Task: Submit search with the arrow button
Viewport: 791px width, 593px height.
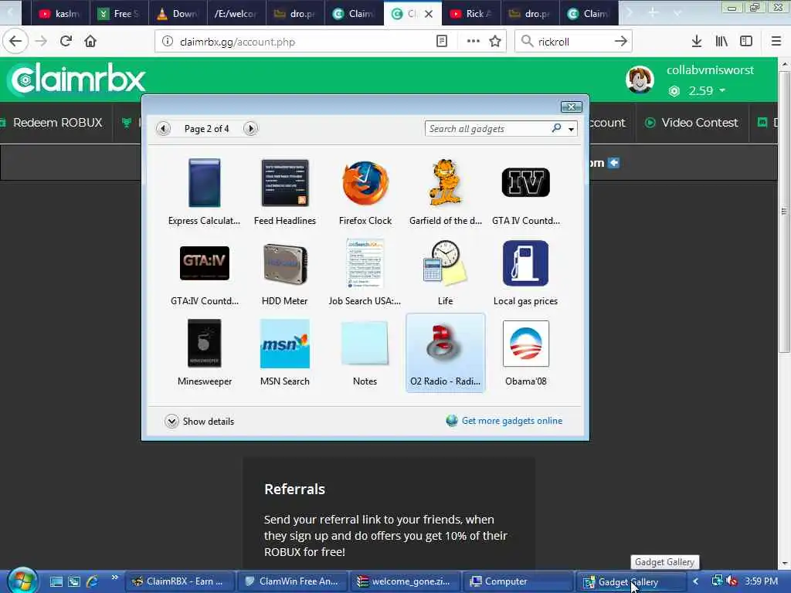Action: 621,42
